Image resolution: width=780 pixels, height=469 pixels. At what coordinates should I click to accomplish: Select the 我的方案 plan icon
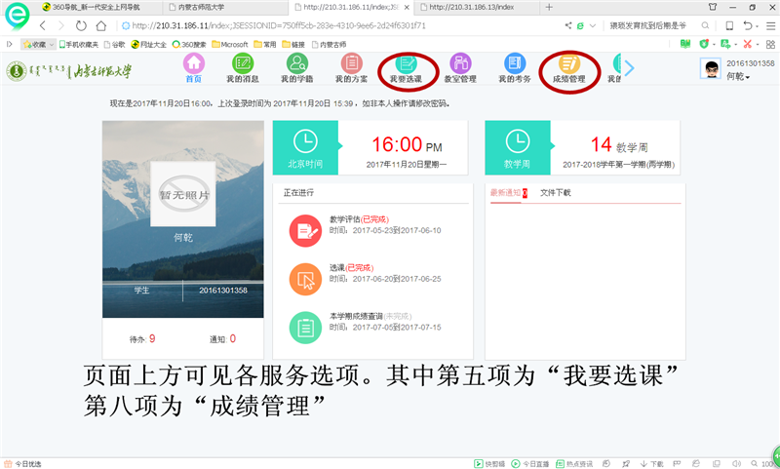pyautogui.click(x=351, y=65)
